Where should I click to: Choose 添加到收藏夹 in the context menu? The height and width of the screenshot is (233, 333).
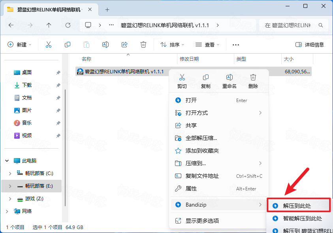click(219, 151)
